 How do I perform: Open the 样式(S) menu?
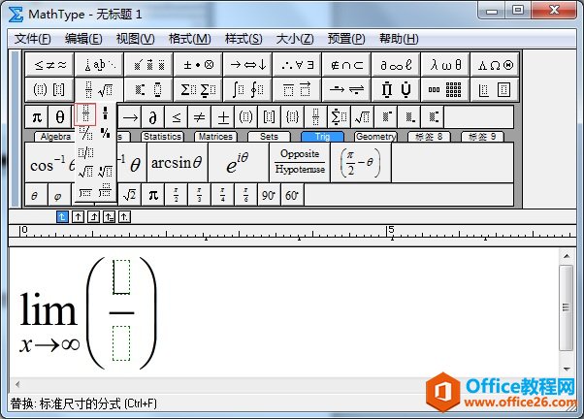(243, 39)
